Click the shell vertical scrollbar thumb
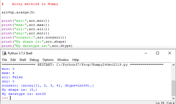The height and width of the screenshot is (104, 176). [x=173, y=88]
